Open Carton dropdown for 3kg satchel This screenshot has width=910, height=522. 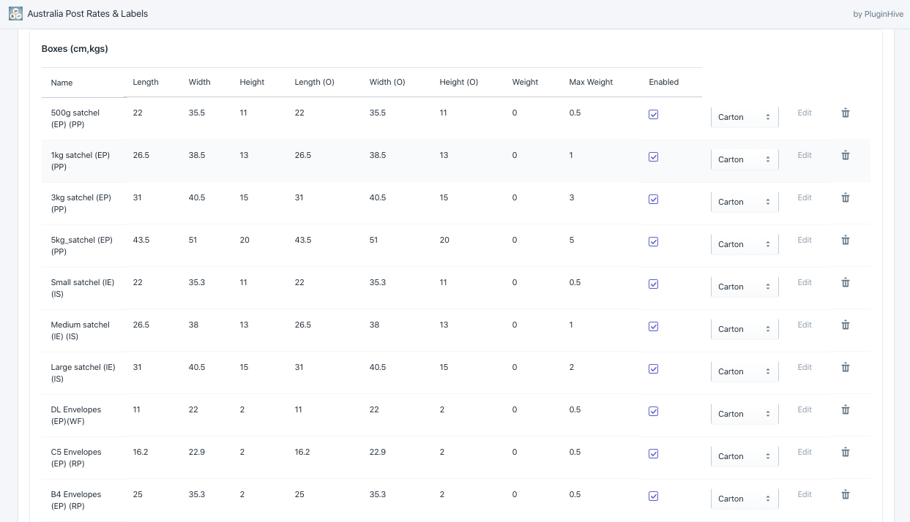click(x=745, y=202)
